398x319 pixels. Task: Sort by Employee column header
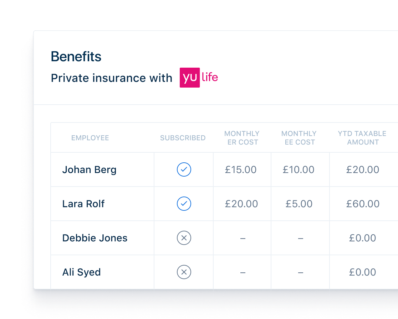coord(90,138)
